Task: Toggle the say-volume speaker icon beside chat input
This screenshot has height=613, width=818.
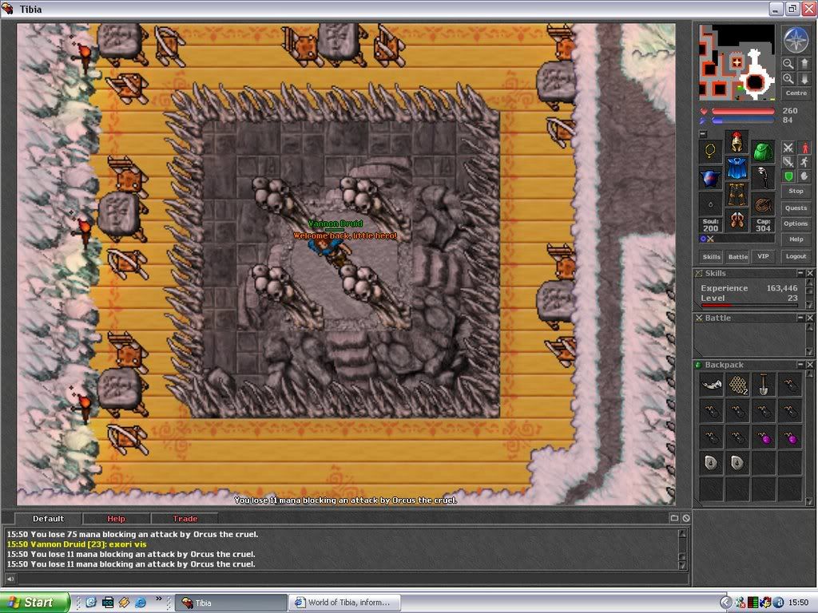Action: click(10, 579)
